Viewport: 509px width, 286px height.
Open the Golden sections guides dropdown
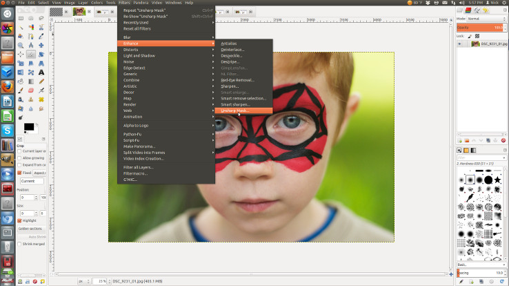click(x=32, y=229)
